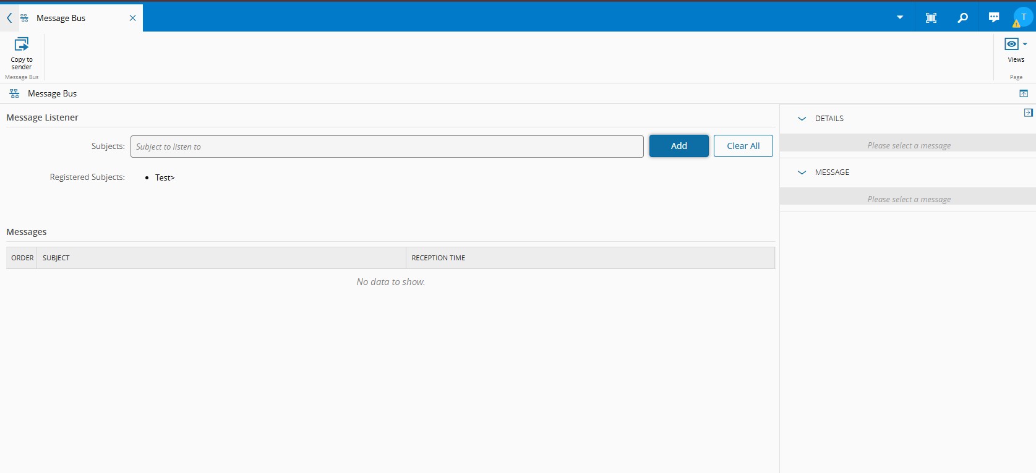Select the Test> registered subject

pyautogui.click(x=165, y=177)
